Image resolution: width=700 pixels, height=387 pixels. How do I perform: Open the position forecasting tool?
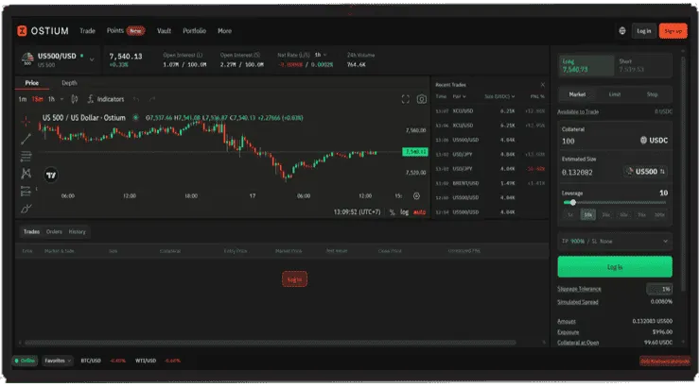coord(26,191)
